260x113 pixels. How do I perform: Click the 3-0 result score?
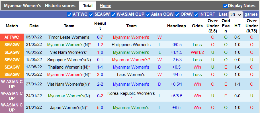tap(100, 75)
